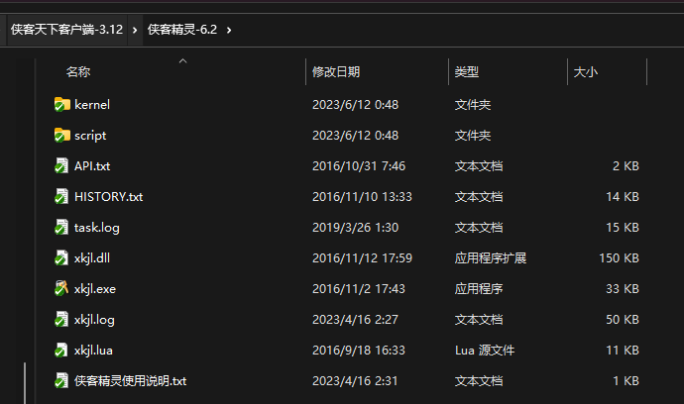Expand chevron after 侠客精灵-6.2 breadcrumb
The width and height of the screenshot is (684, 404).
pos(229,30)
